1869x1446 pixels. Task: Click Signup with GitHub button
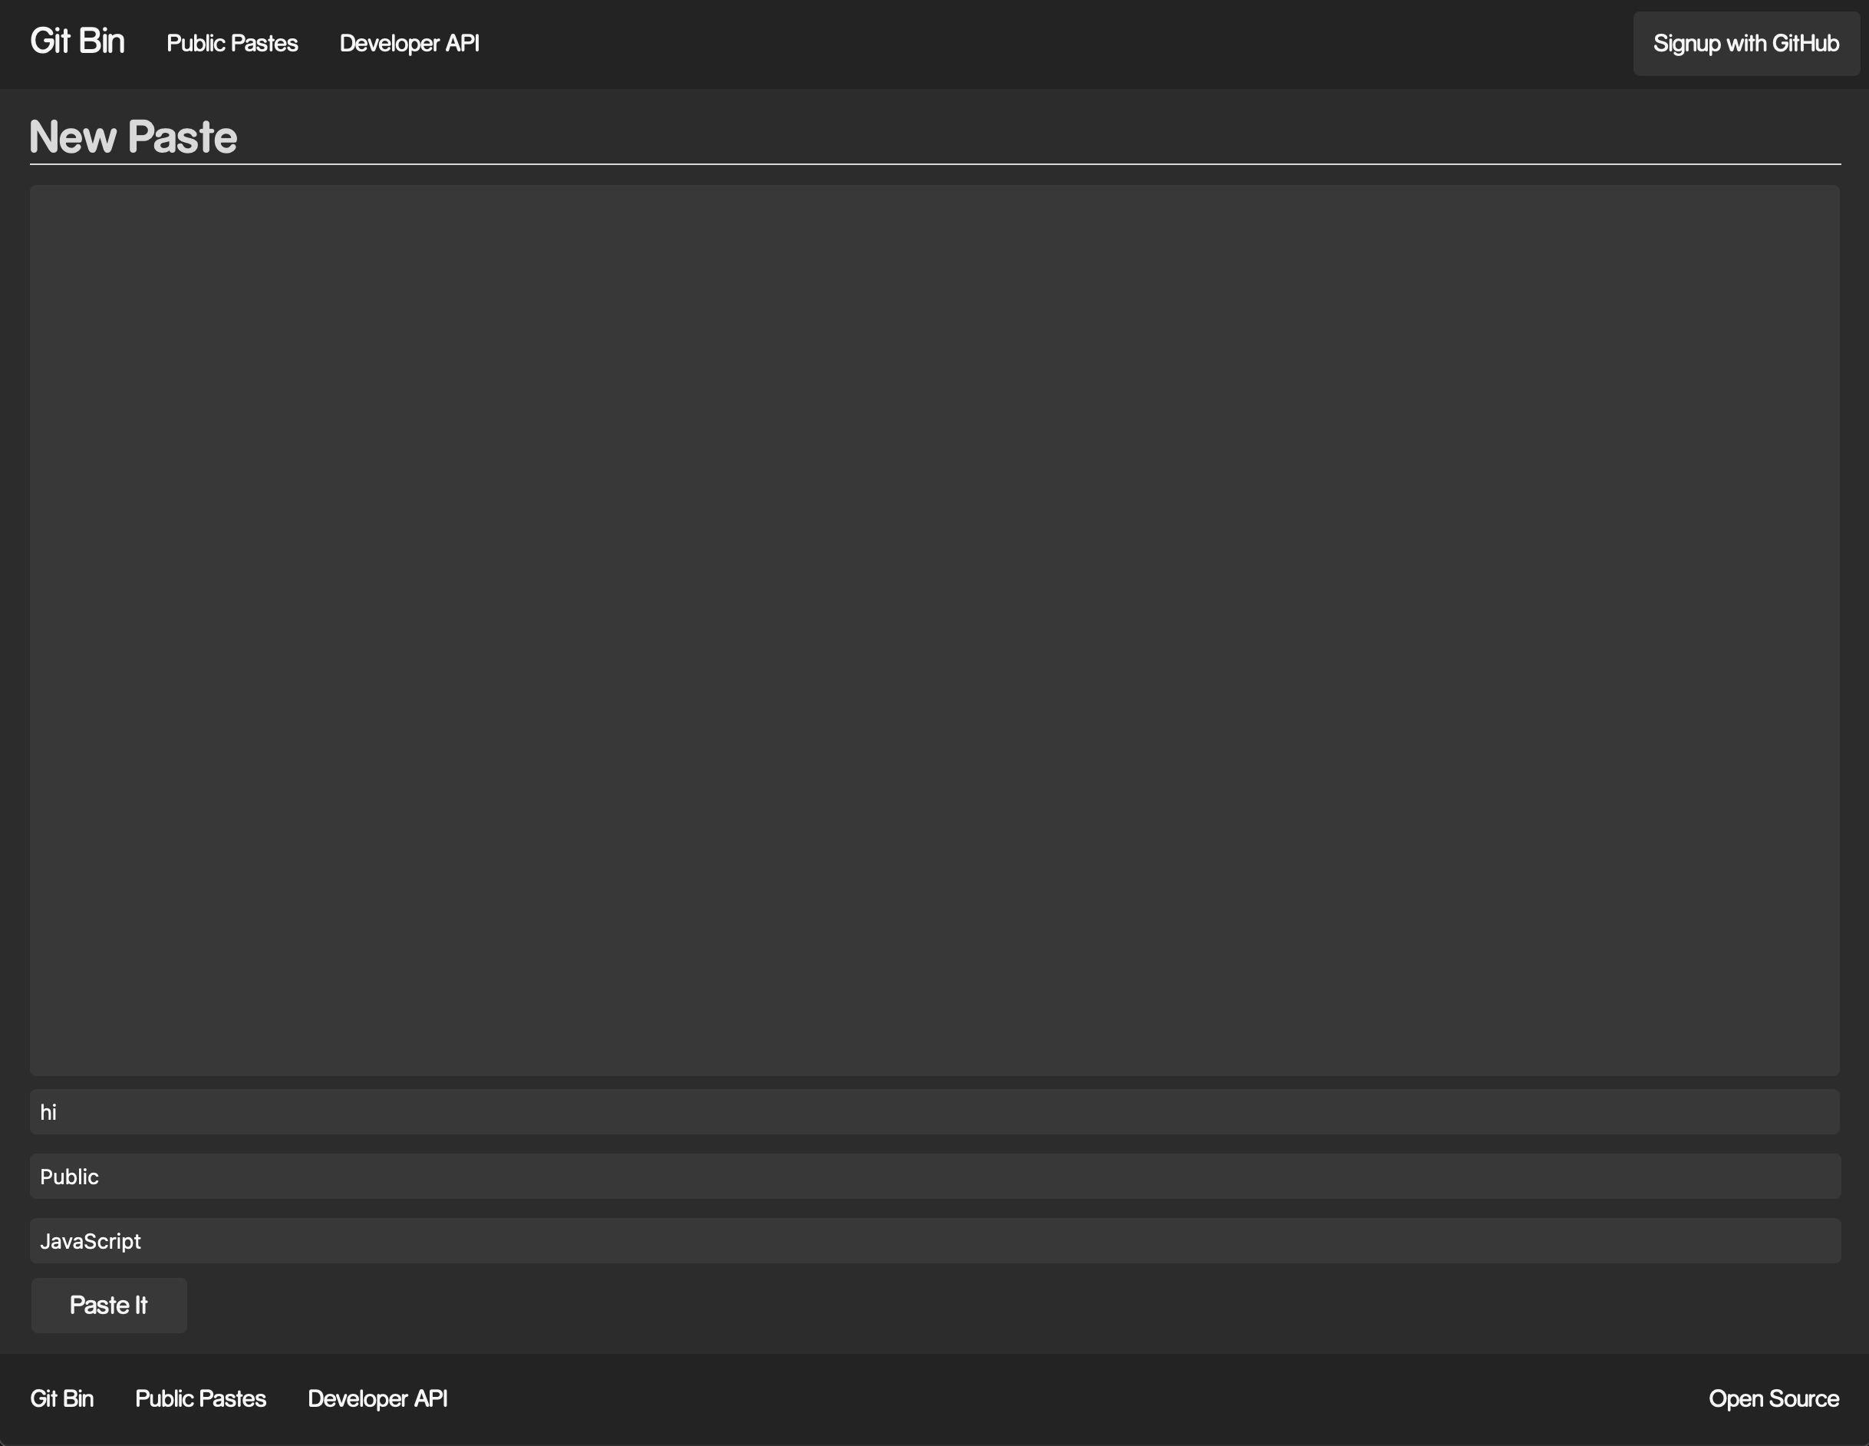1745,44
